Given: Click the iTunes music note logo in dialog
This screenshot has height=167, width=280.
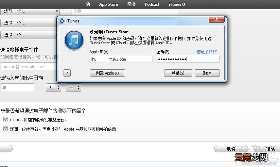Looking at the screenshot, I should click(74, 40).
